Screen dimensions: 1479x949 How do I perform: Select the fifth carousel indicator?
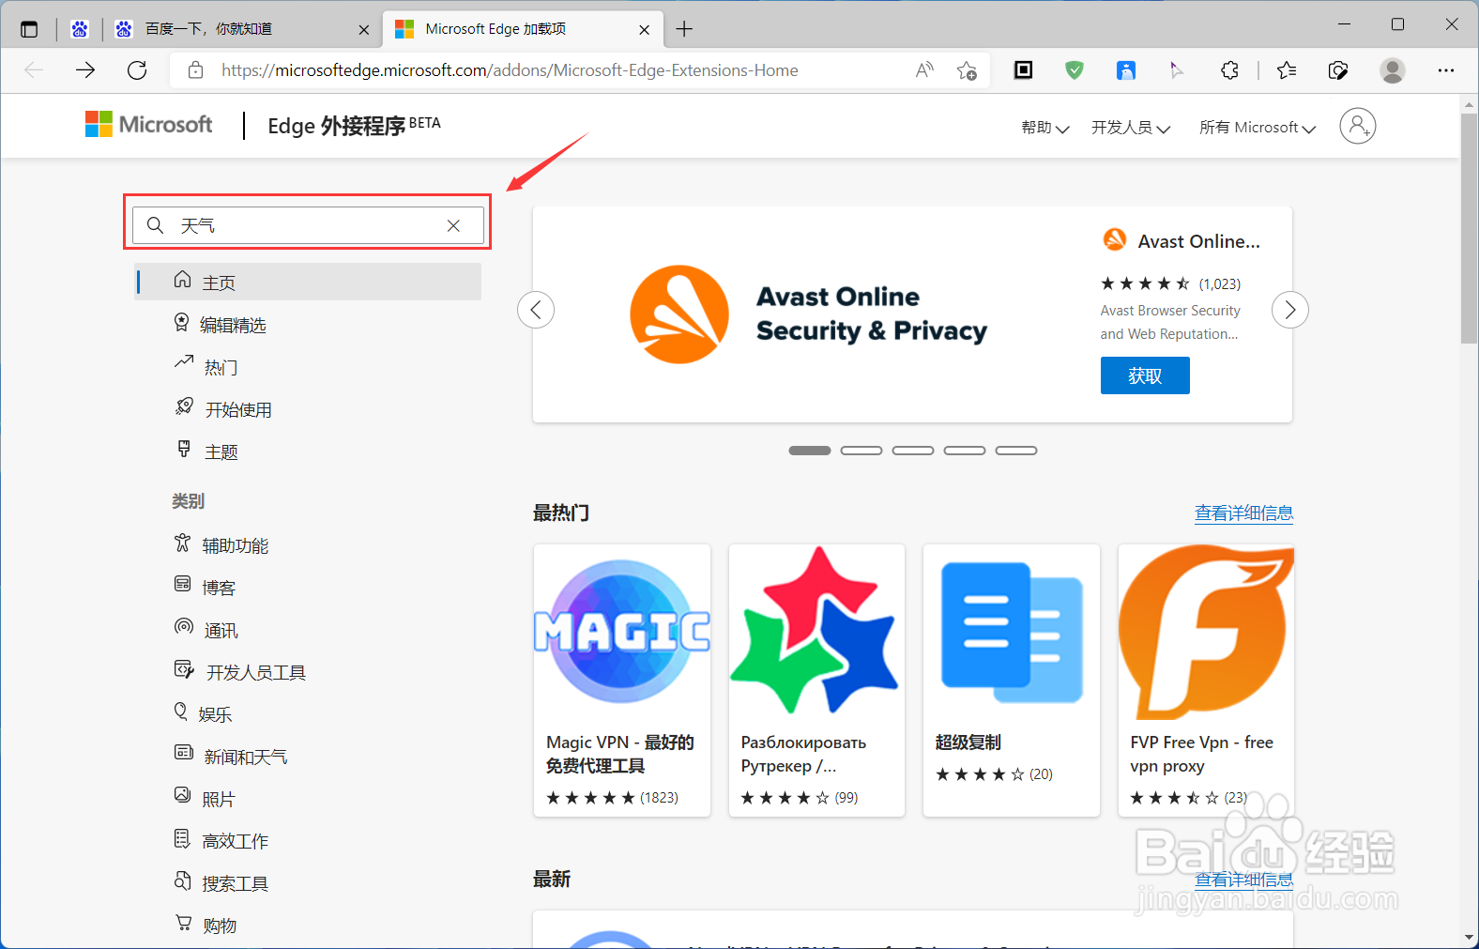(1016, 451)
